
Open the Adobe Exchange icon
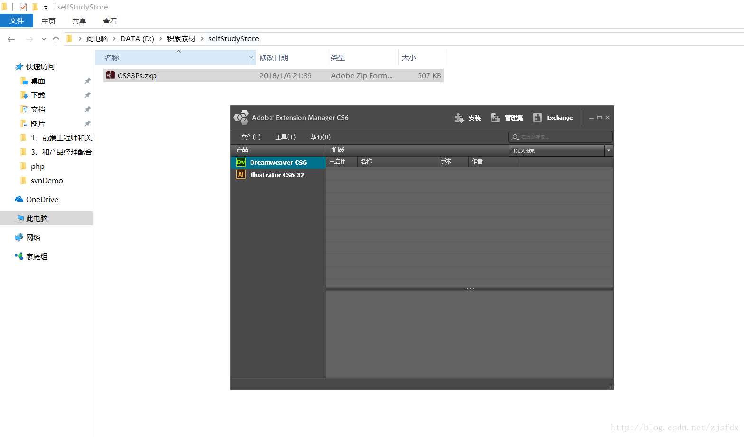click(538, 118)
